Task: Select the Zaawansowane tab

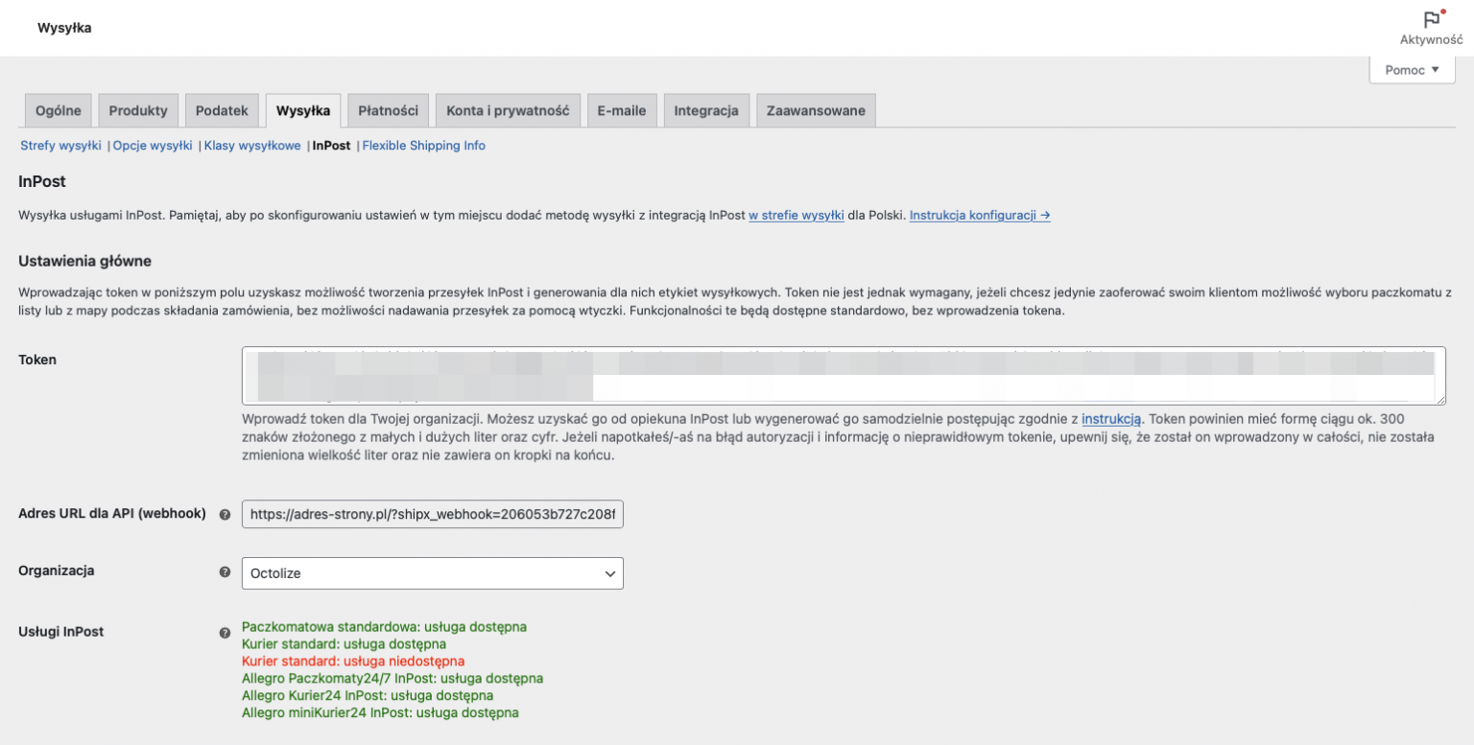Action: tap(816, 109)
